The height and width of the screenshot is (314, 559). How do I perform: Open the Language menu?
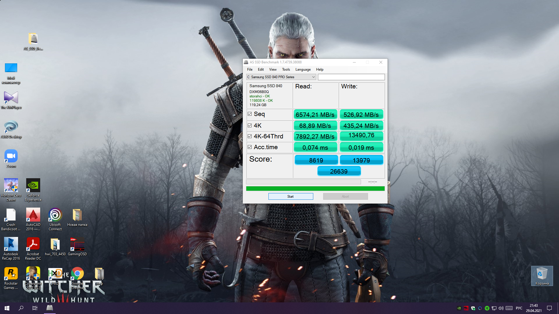[x=303, y=69]
